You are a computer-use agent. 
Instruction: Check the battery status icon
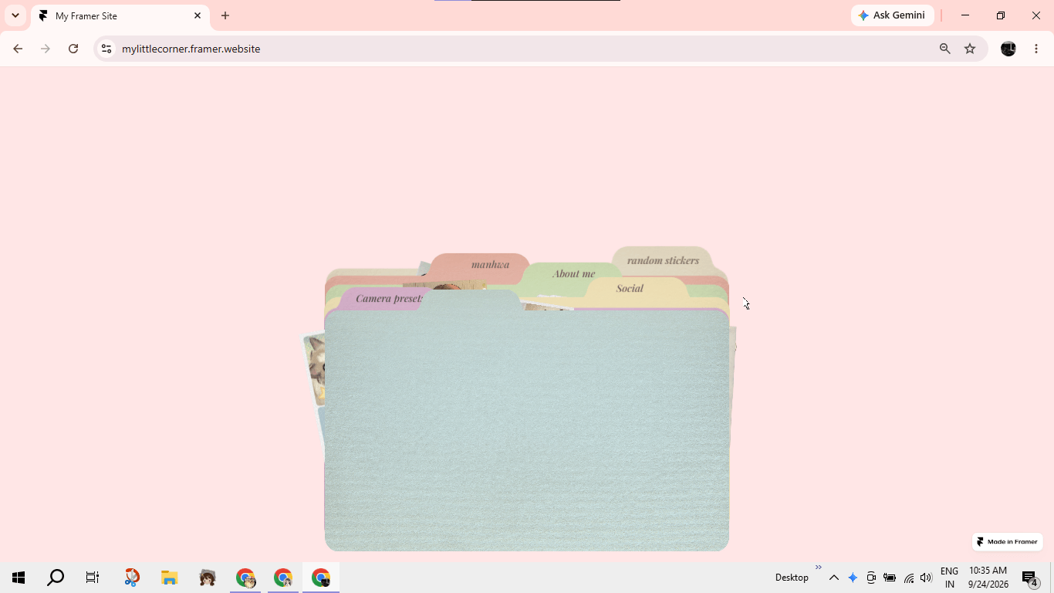pos(890,578)
